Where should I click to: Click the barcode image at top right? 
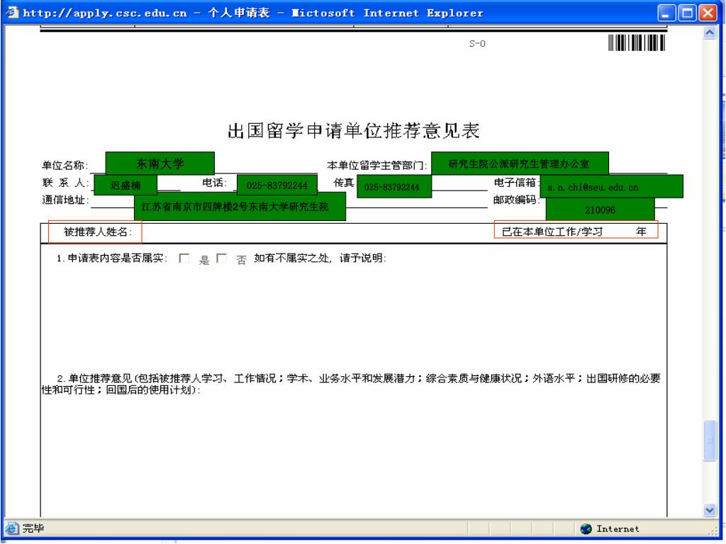[x=637, y=42]
